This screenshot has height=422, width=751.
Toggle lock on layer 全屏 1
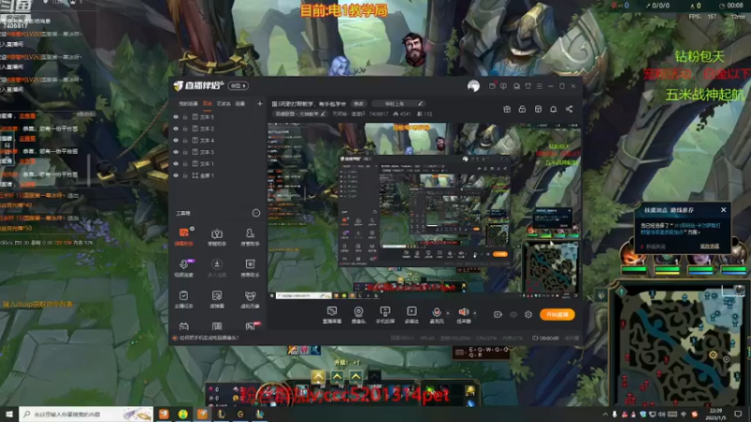[185, 175]
